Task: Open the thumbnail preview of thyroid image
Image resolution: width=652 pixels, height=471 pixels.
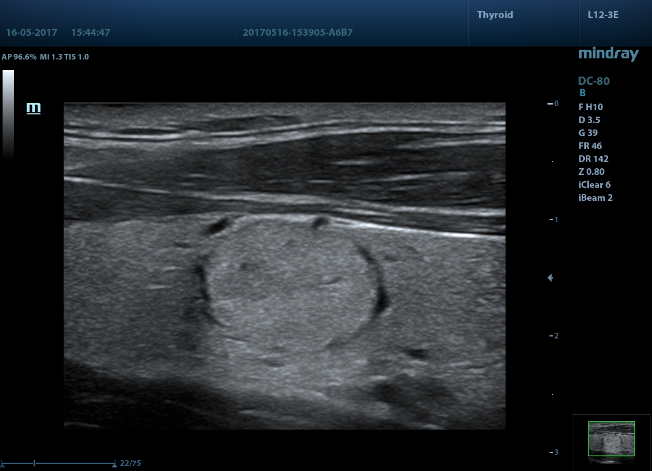Action: 612,438
